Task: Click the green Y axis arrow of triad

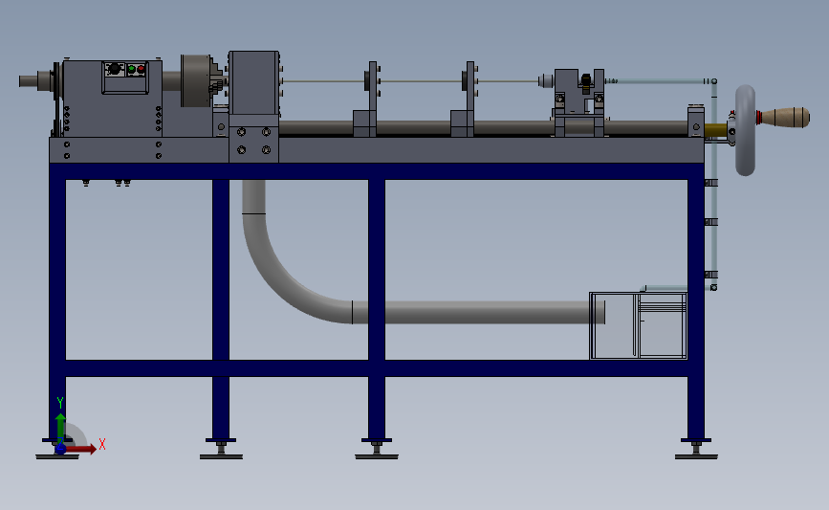Action: 60,429
